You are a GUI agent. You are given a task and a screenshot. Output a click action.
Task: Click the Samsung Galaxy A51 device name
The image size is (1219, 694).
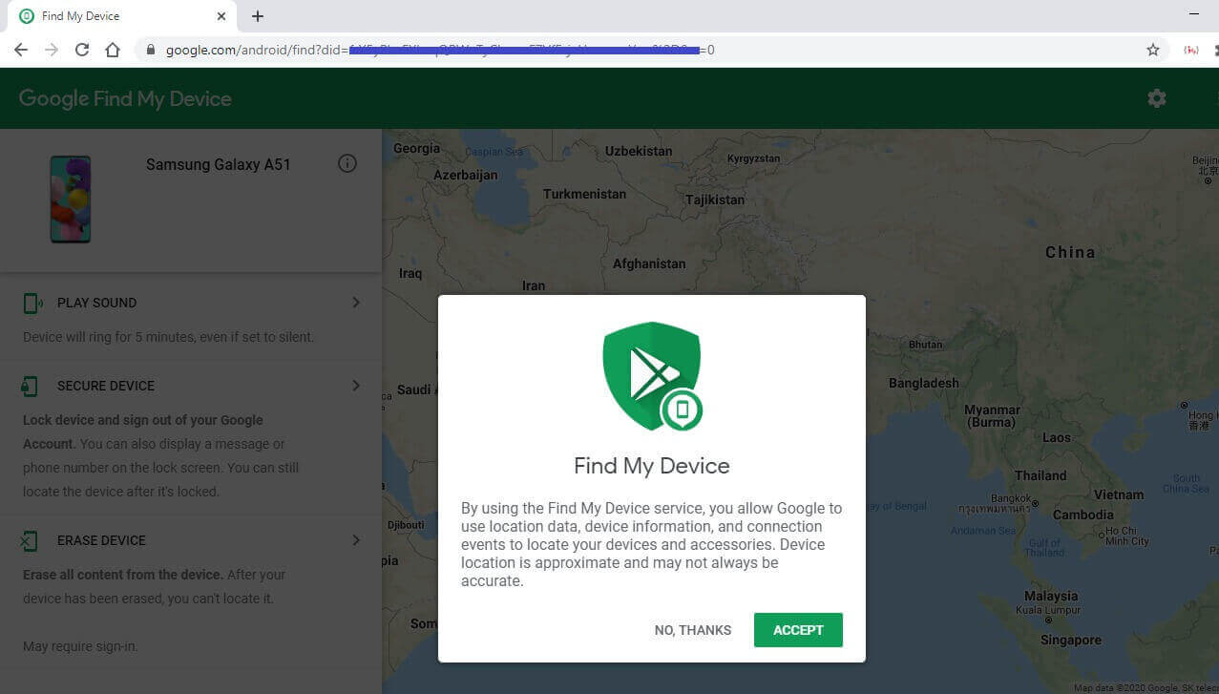pyautogui.click(x=219, y=164)
